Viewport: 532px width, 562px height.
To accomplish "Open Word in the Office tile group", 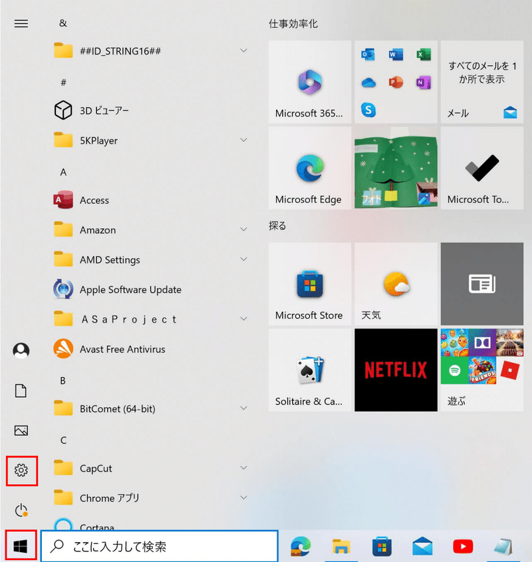I will coord(396,55).
